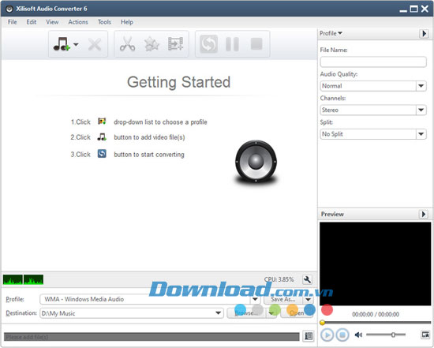Expand the Split dropdown
434x348 pixels.
pos(421,134)
